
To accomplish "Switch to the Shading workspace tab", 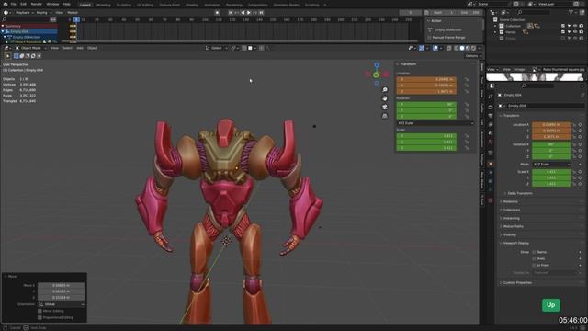I will point(192,5).
